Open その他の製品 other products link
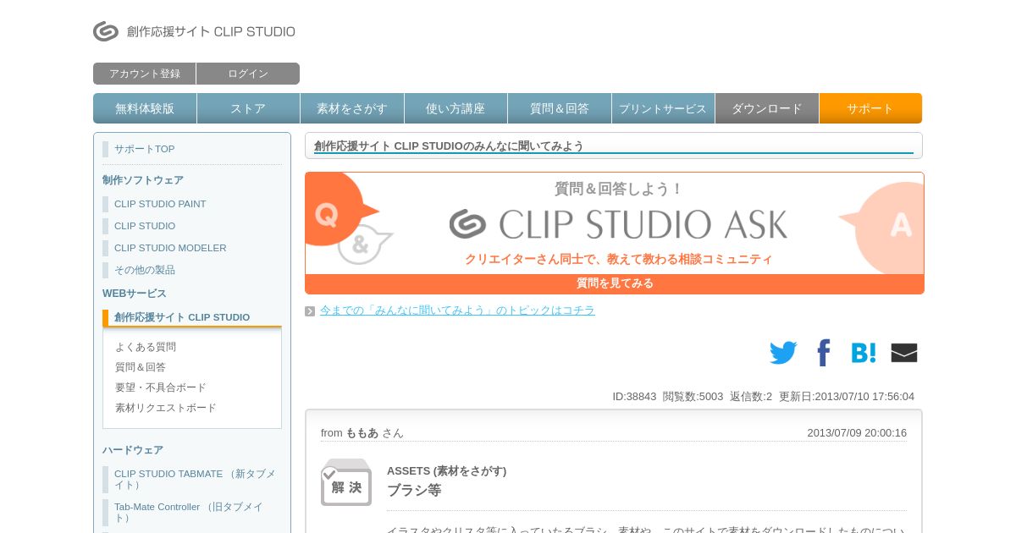1016x533 pixels. [x=145, y=270]
